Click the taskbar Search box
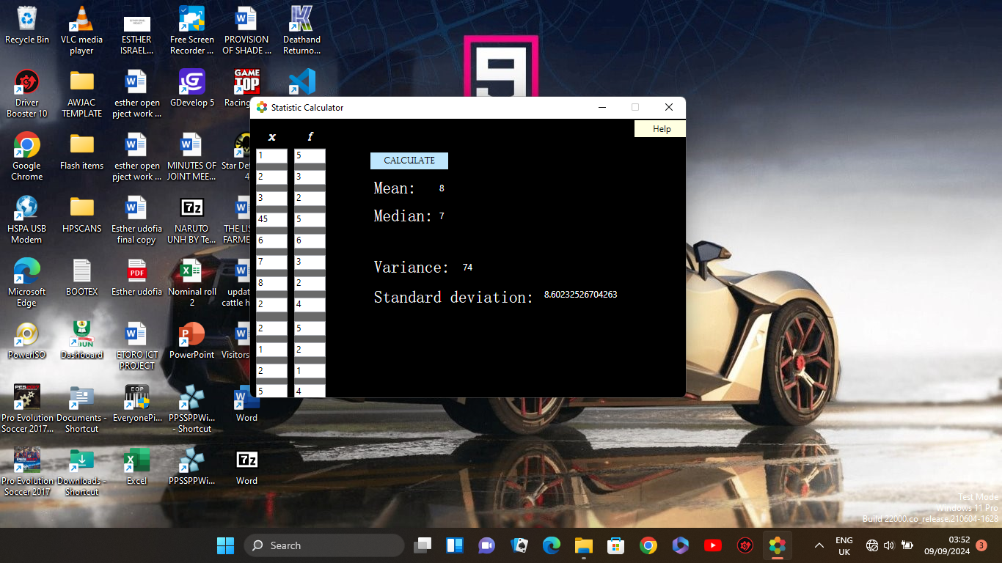The width and height of the screenshot is (1002, 563). 326,545
